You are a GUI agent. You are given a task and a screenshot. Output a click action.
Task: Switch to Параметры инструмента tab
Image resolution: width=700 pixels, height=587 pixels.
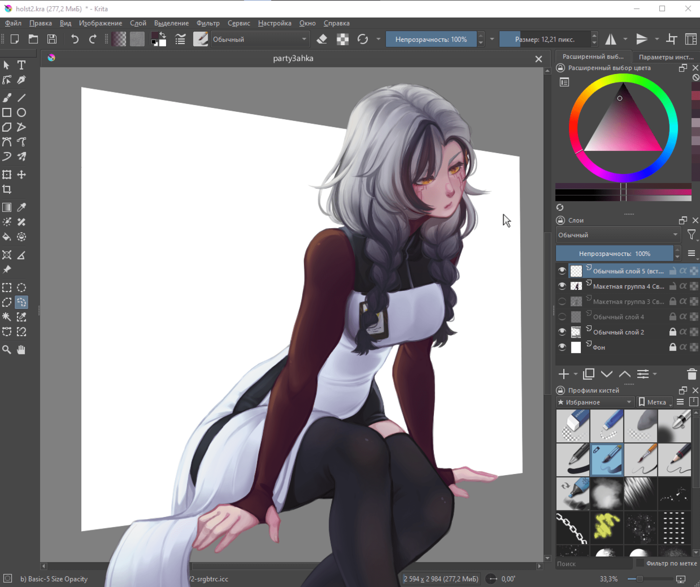[666, 57]
